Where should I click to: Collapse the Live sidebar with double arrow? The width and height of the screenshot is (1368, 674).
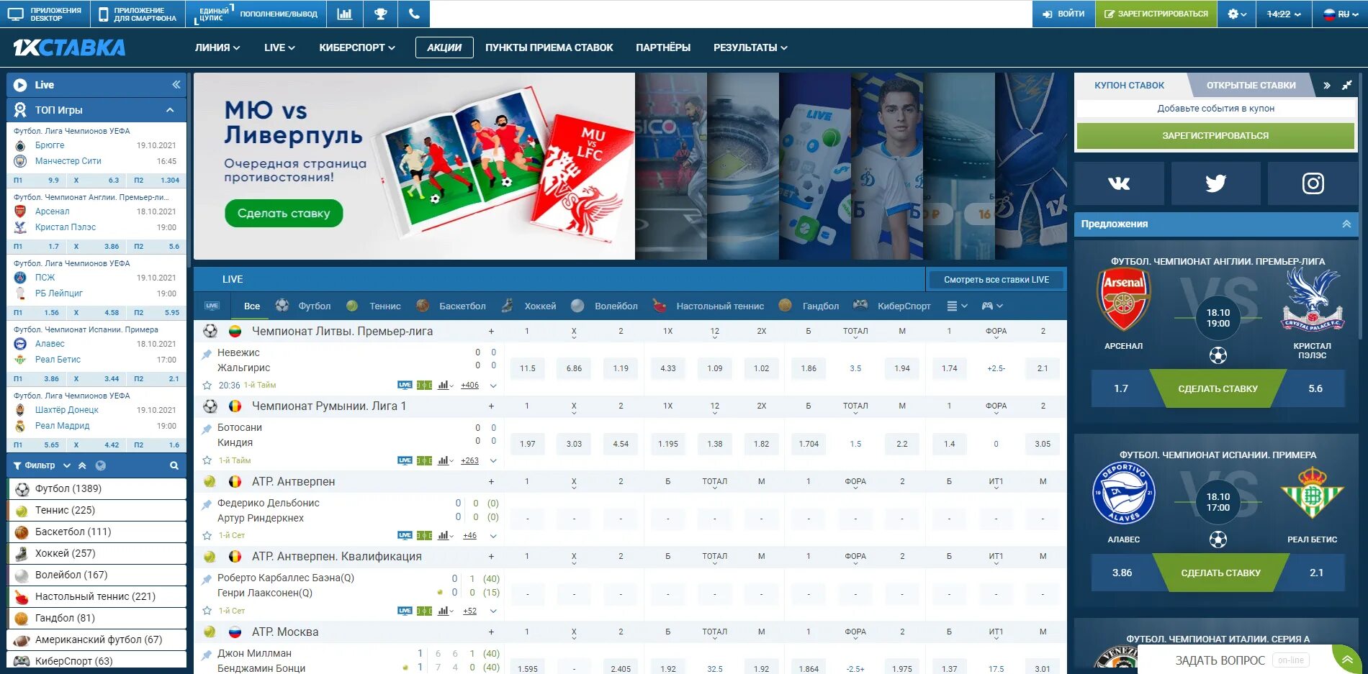click(176, 85)
